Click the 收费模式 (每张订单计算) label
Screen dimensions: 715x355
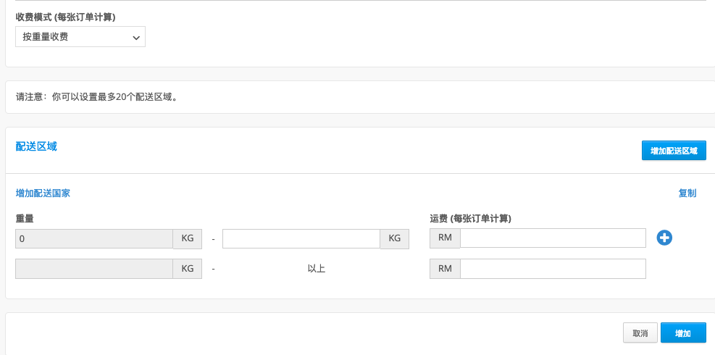(x=66, y=17)
